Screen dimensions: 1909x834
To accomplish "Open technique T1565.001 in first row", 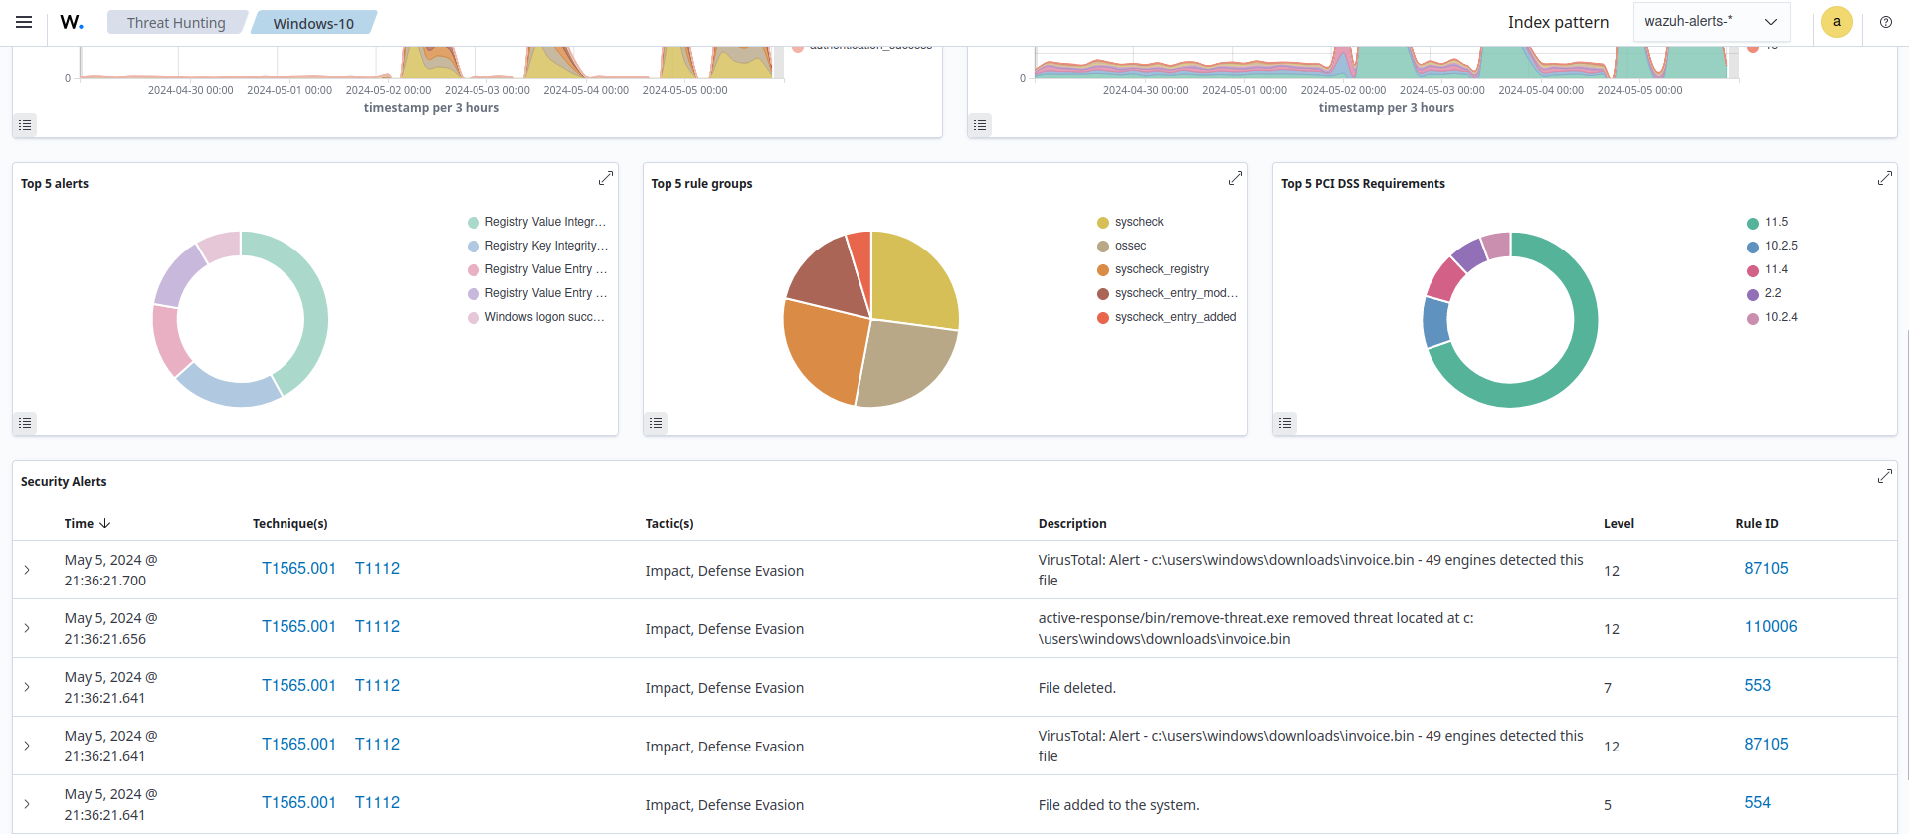I will pos(298,569).
